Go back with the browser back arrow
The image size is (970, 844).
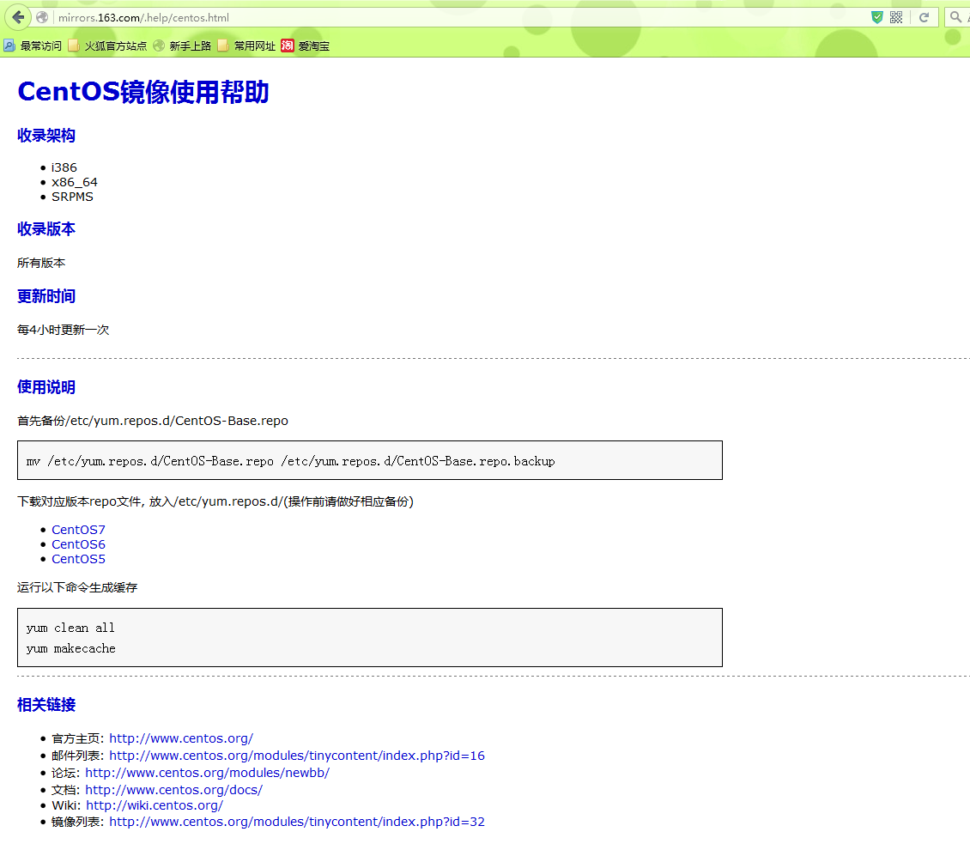point(18,17)
